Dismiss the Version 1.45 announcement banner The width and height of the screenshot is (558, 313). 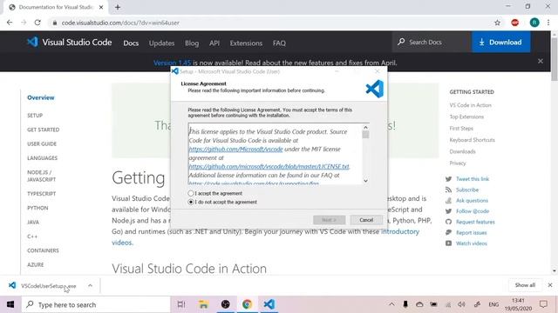pyautogui.click(x=541, y=61)
